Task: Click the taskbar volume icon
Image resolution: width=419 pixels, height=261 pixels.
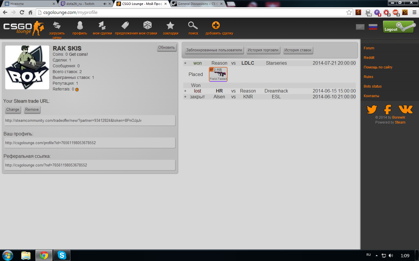Action: 391,255
